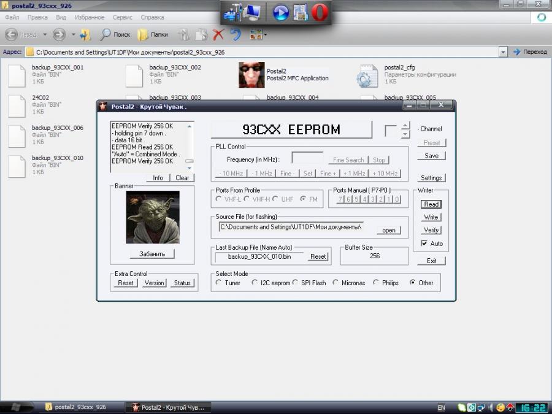This screenshot has width=552, height=414.
Task: Open the Назад history dropdown arrow
Action: pyautogui.click(x=45, y=34)
